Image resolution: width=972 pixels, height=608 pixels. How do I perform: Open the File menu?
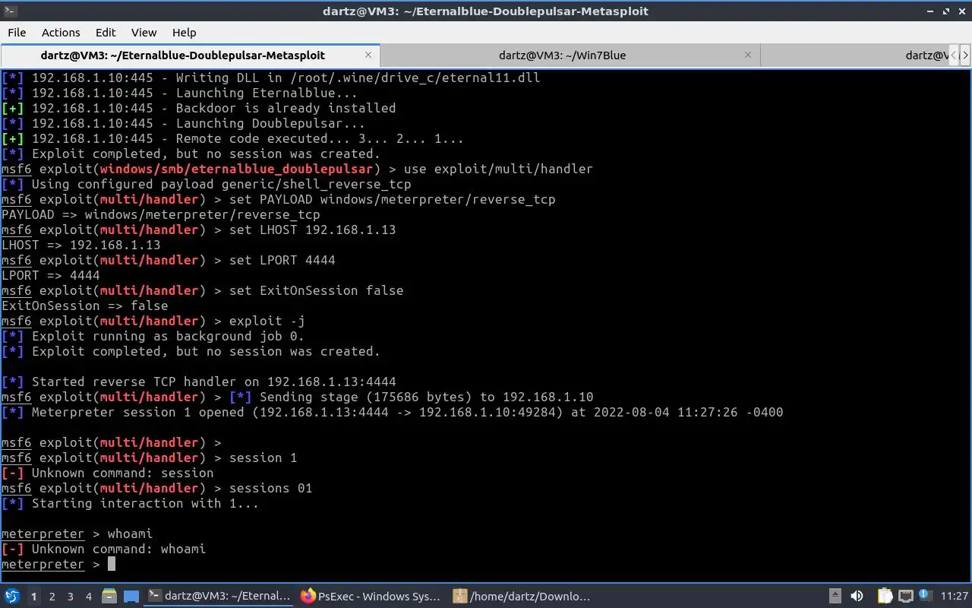(x=17, y=33)
